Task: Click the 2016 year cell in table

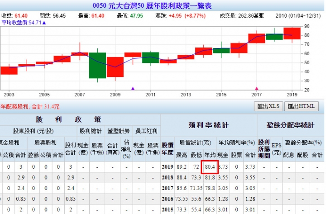Action: pyautogui.click(x=168, y=199)
